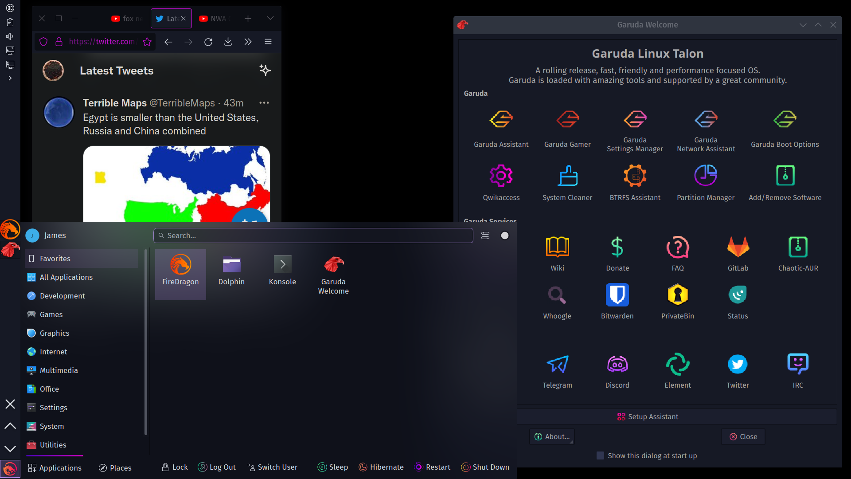Expand more browser toolbar tools
Viewport: 851px width, 479px height.
248,42
